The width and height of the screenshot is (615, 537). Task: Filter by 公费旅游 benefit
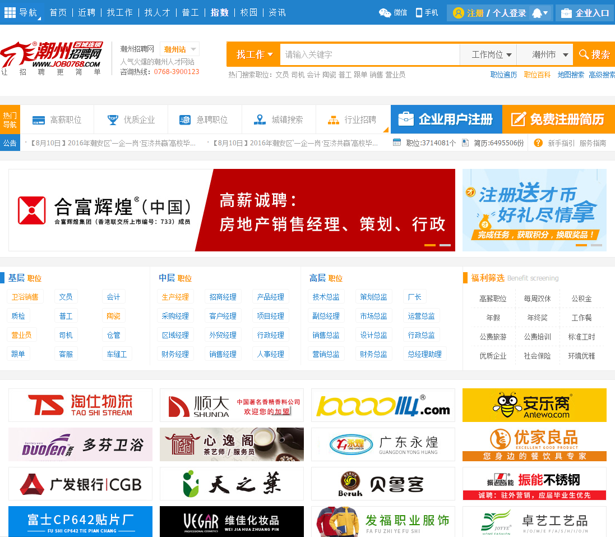493,337
